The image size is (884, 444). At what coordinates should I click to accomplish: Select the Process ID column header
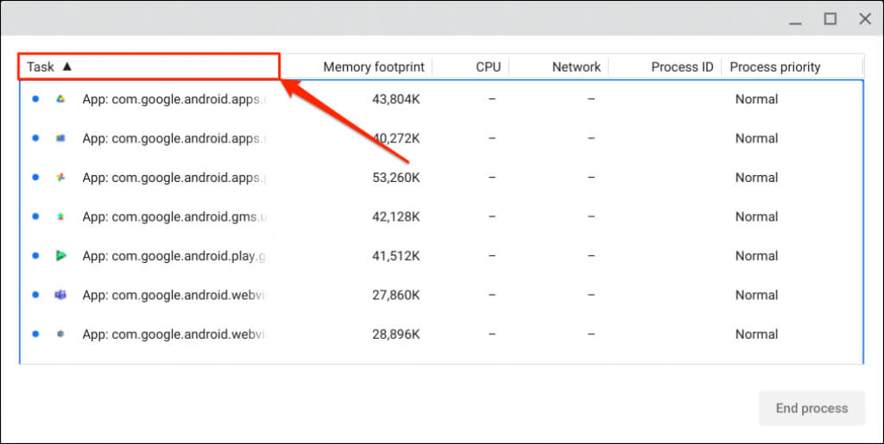pyautogui.click(x=682, y=66)
